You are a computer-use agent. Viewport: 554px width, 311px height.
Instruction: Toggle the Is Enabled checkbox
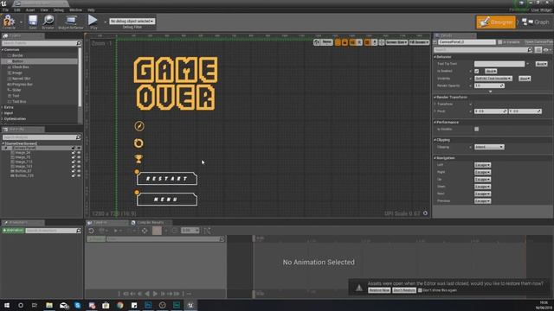[477, 71]
